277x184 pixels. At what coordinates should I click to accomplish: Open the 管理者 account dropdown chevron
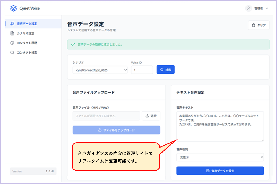(x=267, y=9)
